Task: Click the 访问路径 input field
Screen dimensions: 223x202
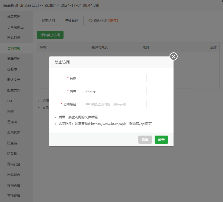Action: pyautogui.click(x=114, y=104)
